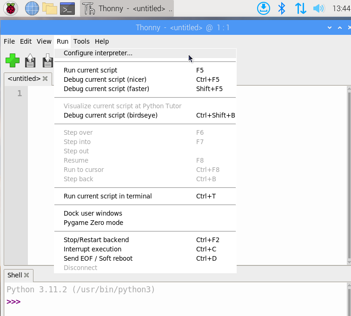Click the Save file floppy icon

pos(48,60)
